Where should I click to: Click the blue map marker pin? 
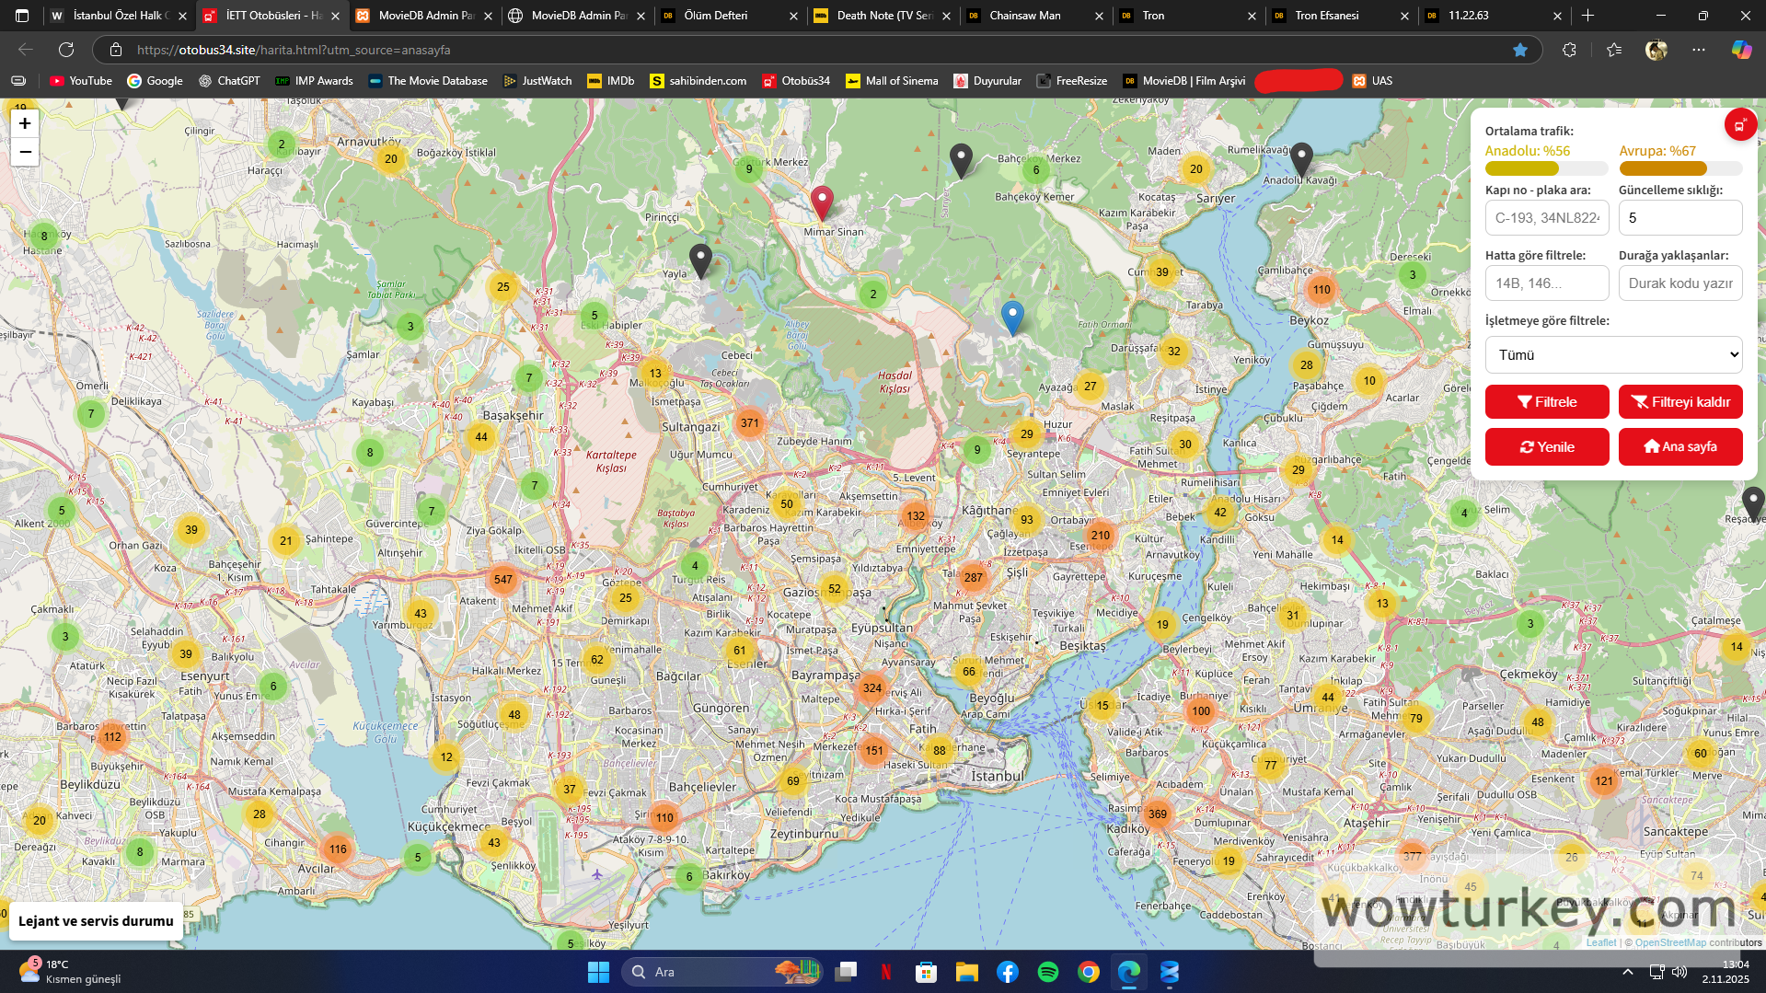coord(1011,316)
